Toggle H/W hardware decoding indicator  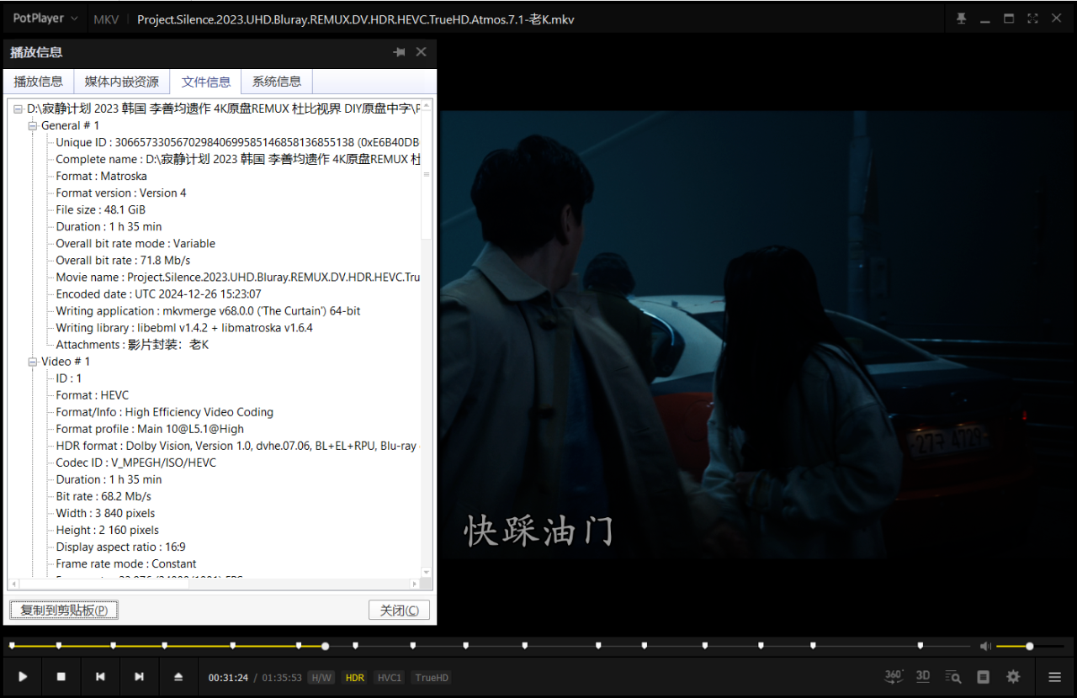321,678
